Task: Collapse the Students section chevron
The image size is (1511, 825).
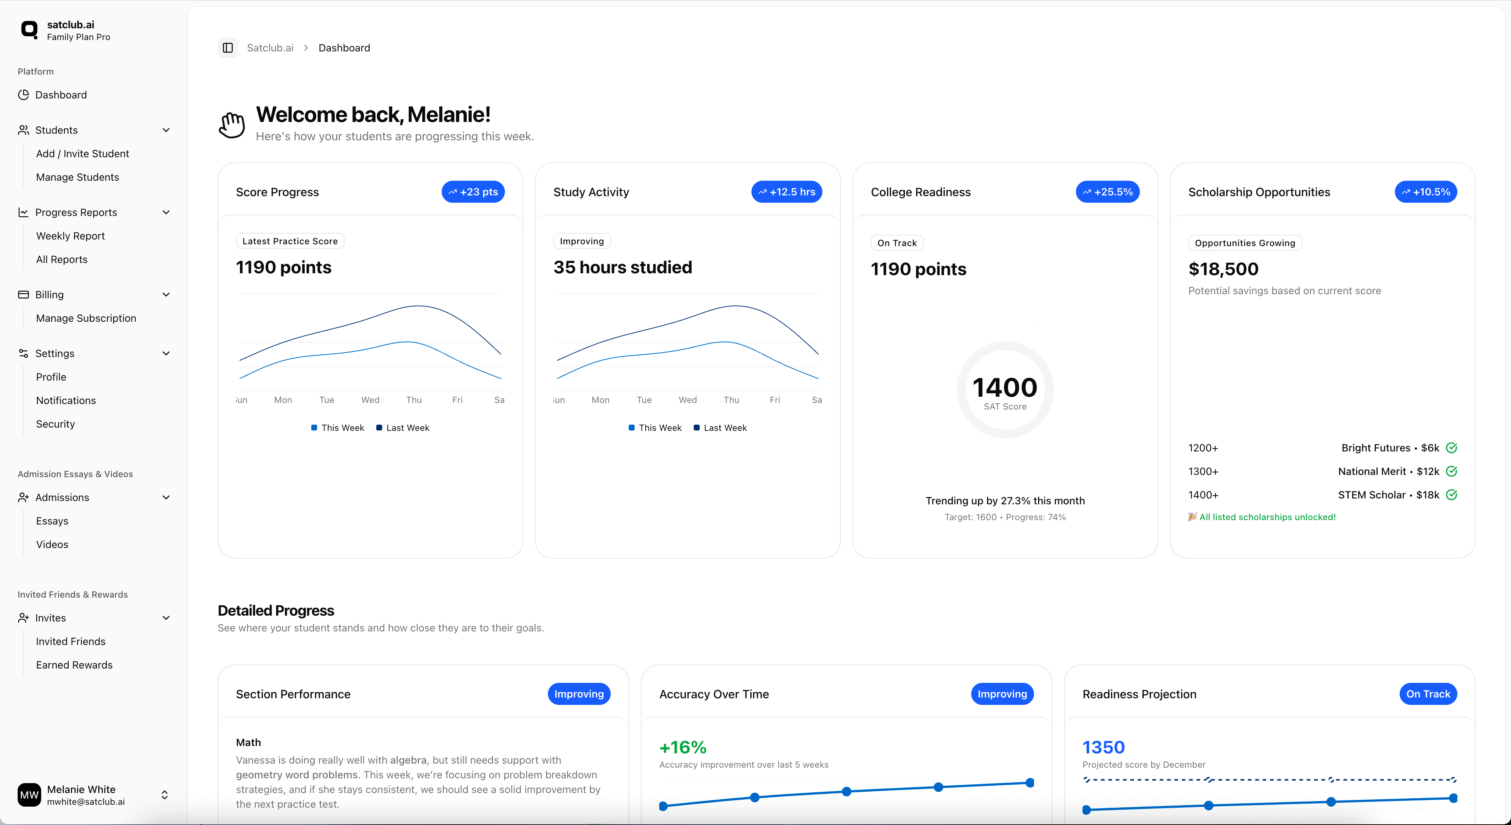Action: point(166,130)
